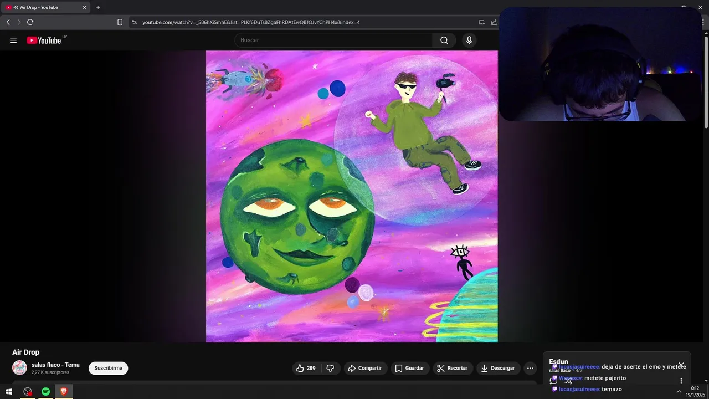This screenshot has height=399, width=709.
Task: Save the video with Guardar button
Action: click(409, 368)
